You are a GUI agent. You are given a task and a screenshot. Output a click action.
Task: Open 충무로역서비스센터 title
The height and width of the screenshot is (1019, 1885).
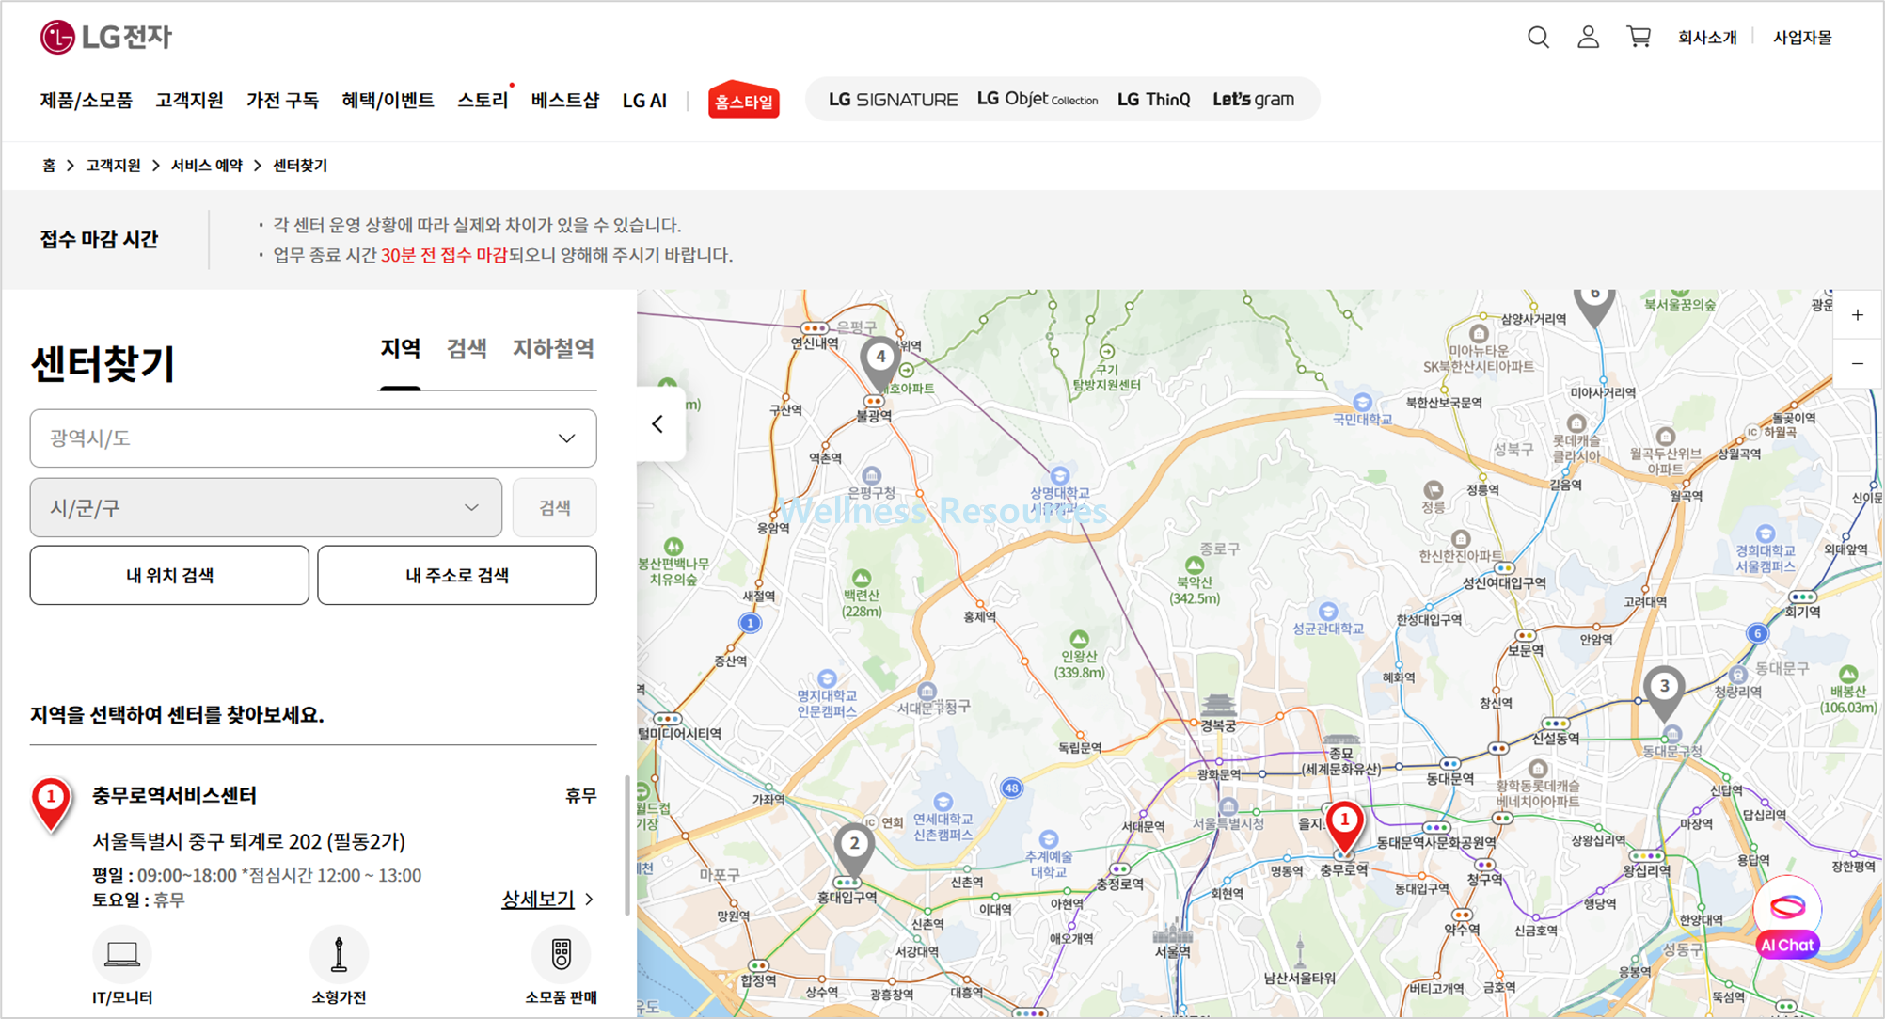pyautogui.click(x=174, y=796)
